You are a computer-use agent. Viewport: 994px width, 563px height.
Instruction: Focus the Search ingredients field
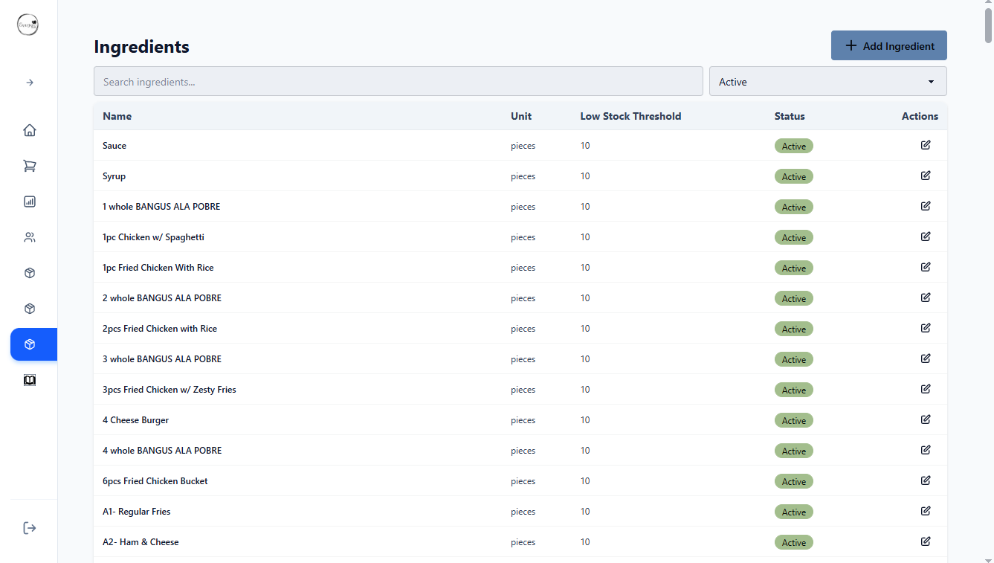point(398,82)
